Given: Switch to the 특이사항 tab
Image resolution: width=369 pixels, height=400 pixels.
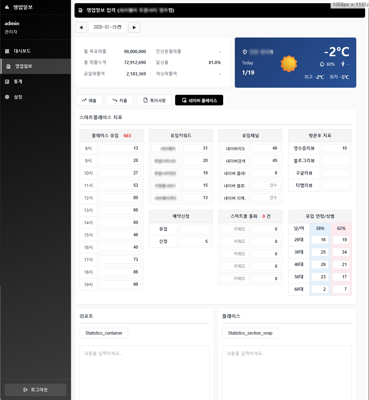Looking at the screenshot, I should tap(154, 100).
